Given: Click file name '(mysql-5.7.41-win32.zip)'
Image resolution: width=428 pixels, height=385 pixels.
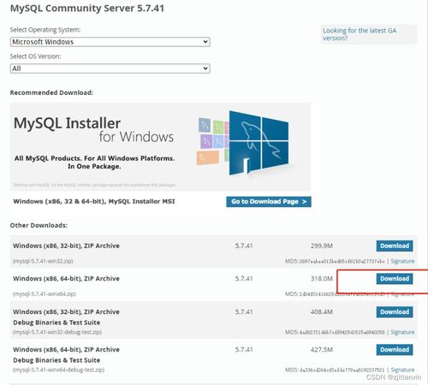Looking at the screenshot, I should (x=43, y=261).
